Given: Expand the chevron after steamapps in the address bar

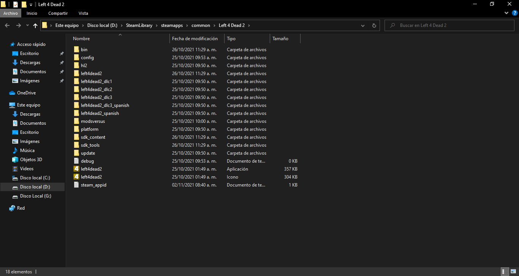Looking at the screenshot, I should click(x=187, y=25).
